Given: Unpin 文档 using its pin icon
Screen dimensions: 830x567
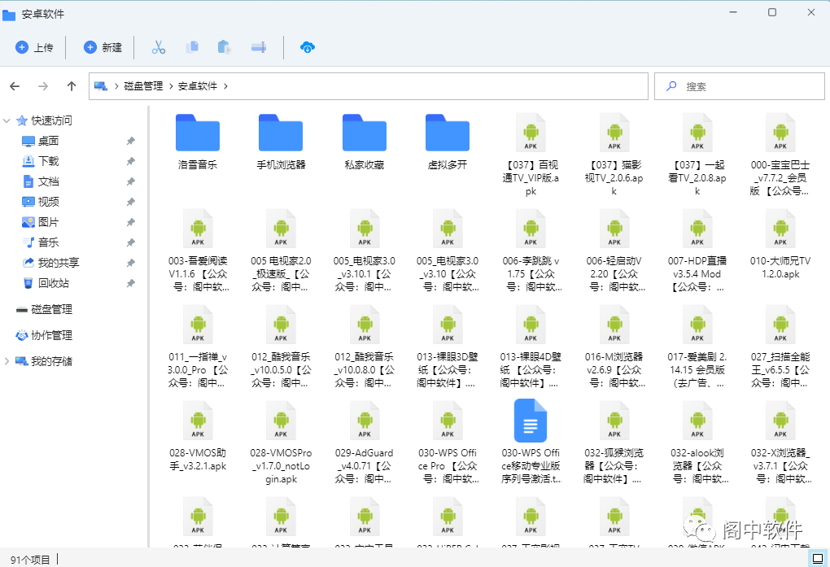Looking at the screenshot, I should [x=131, y=181].
